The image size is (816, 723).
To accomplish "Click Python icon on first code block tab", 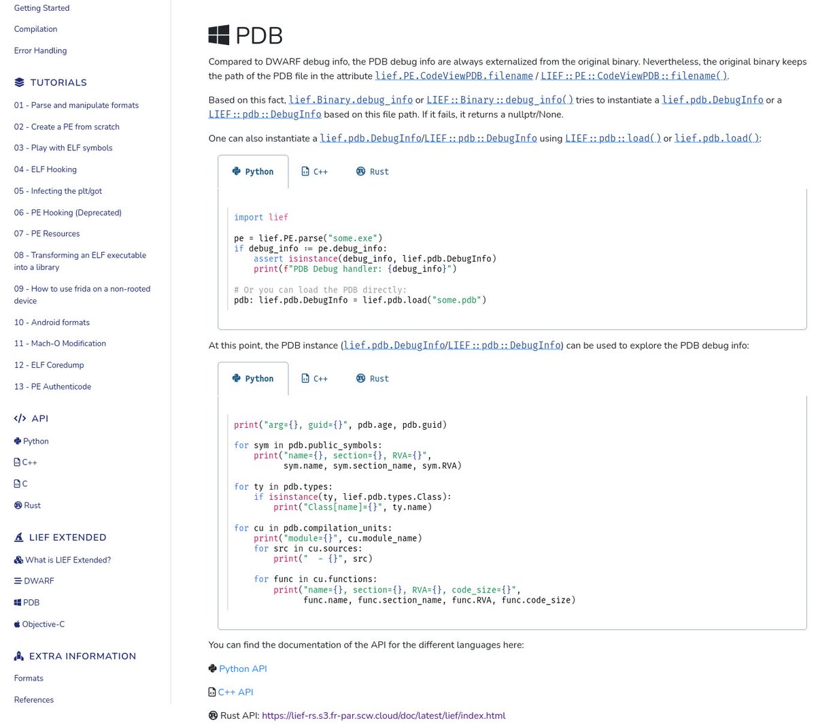I will 237,171.
